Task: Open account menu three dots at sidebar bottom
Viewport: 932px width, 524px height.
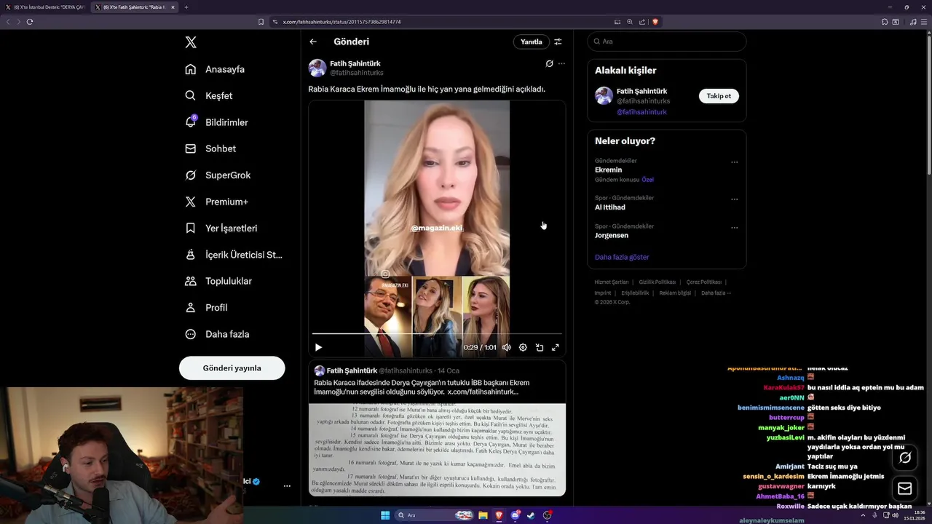Action: coord(287,485)
